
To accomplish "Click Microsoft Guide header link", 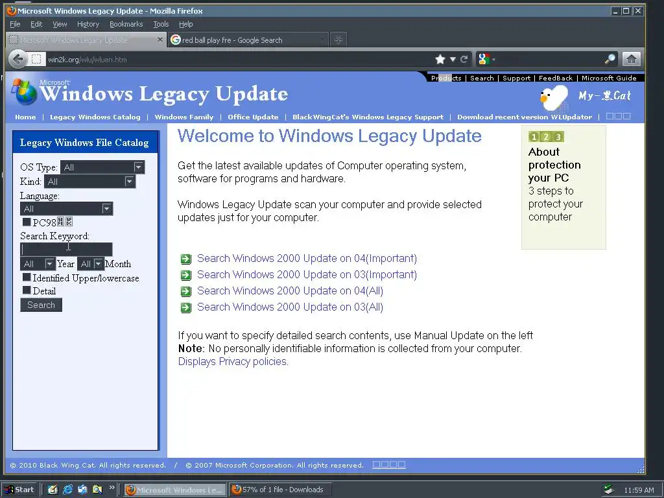I will click(x=608, y=78).
